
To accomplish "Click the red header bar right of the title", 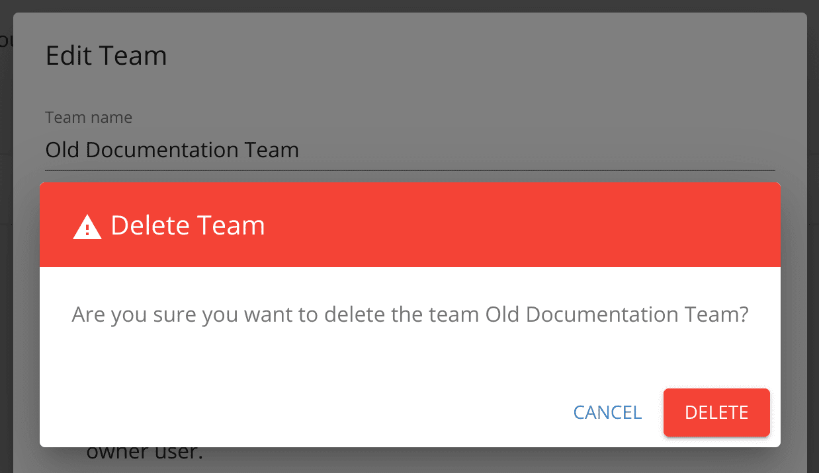I will tap(523, 225).
